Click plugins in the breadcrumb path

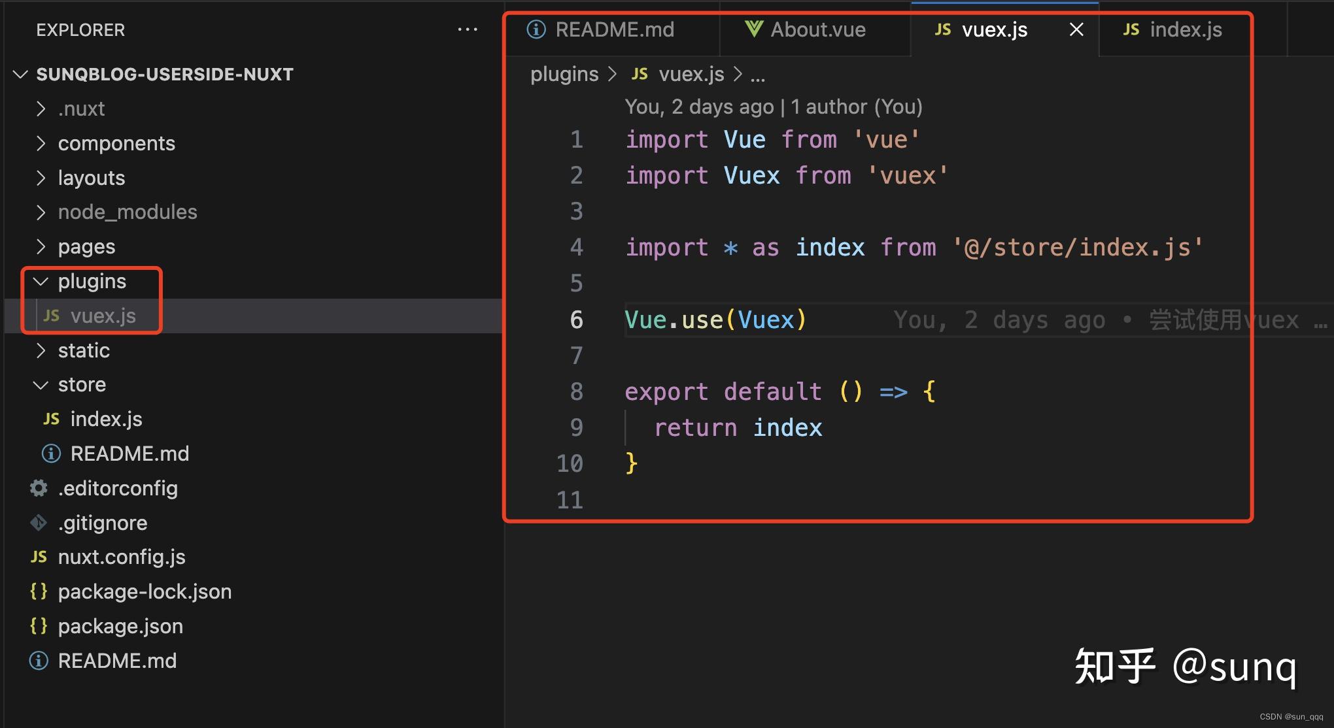(564, 74)
